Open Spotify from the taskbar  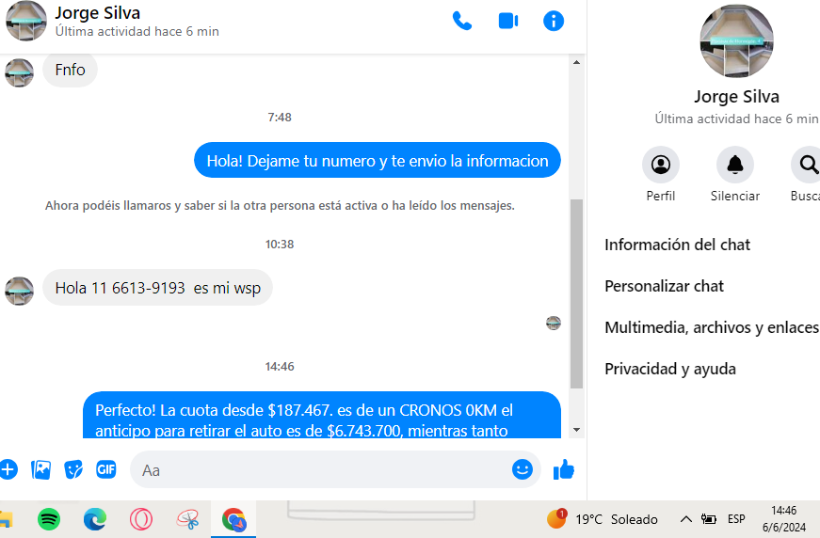pos(49,519)
